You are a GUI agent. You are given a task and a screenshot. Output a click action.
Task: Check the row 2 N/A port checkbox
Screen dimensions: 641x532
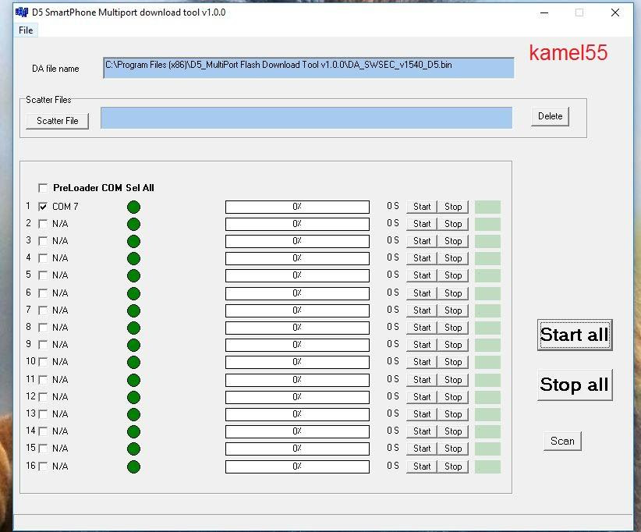pos(43,224)
